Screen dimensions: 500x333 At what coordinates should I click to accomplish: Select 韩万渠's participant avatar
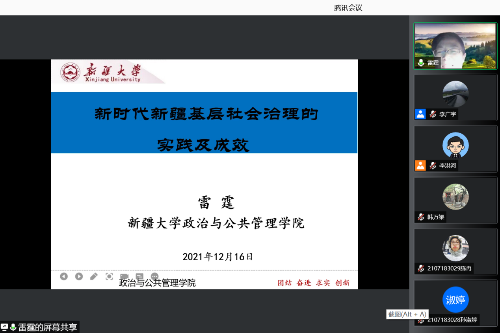point(455,197)
